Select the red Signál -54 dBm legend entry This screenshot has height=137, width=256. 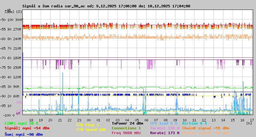(x=27, y=128)
